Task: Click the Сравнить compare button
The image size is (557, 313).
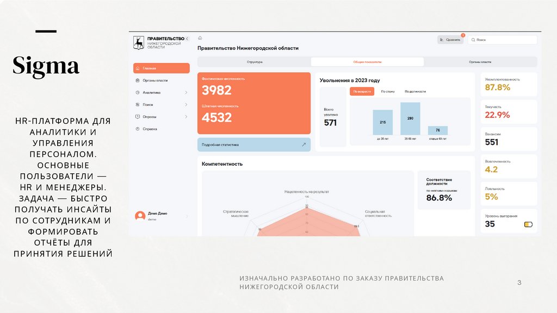Action: (x=450, y=40)
